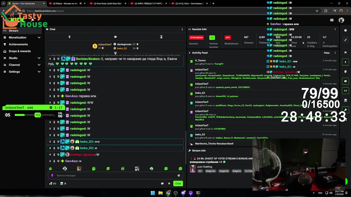
Task: Expand the Settings sidebar section
Action: point(22,72)
